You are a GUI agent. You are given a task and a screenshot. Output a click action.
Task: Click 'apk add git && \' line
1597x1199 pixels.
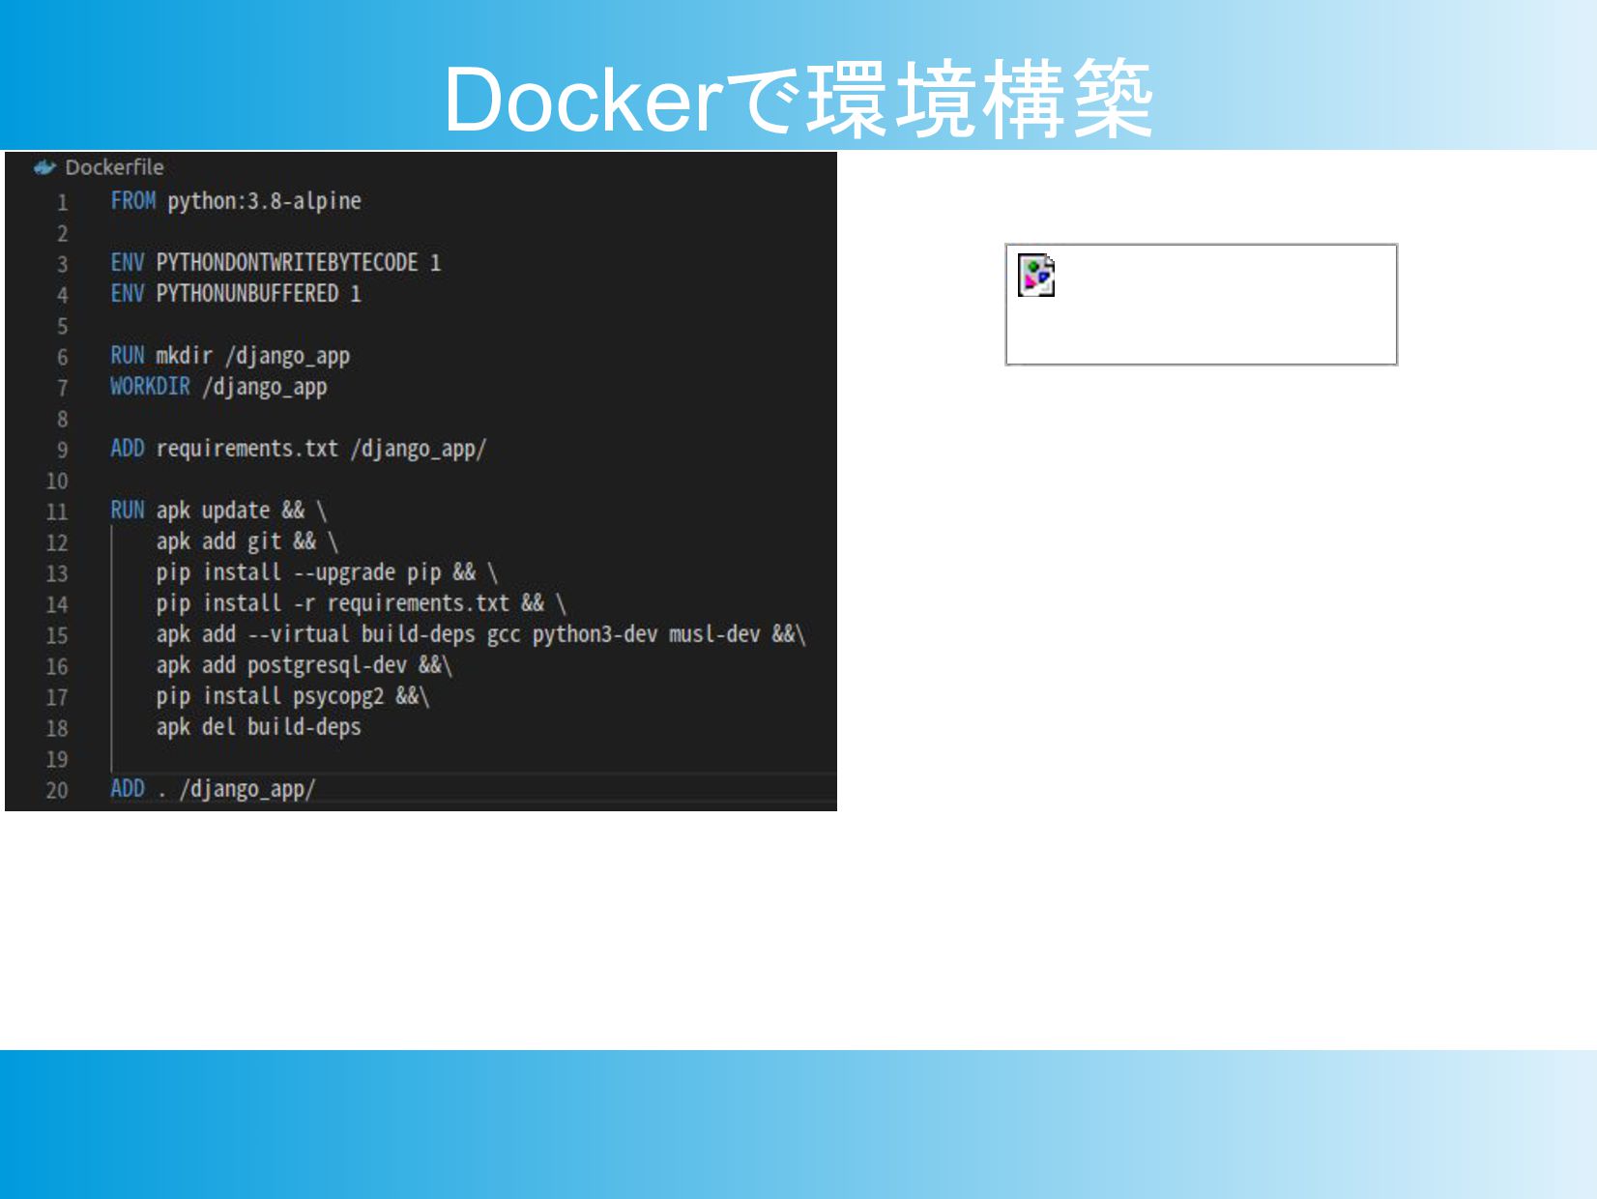(x=247, y=541)
